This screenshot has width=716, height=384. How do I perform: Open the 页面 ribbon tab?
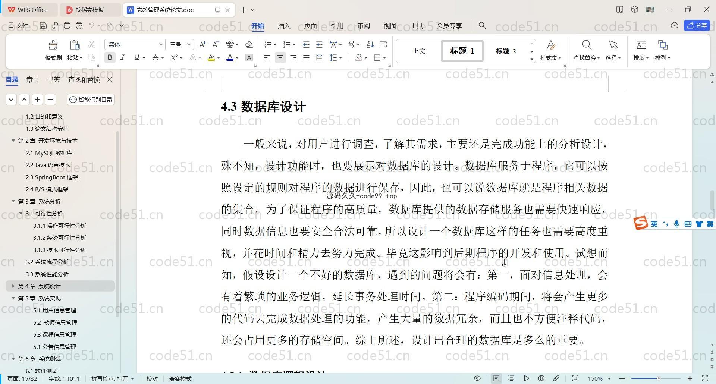coord(310,26)
